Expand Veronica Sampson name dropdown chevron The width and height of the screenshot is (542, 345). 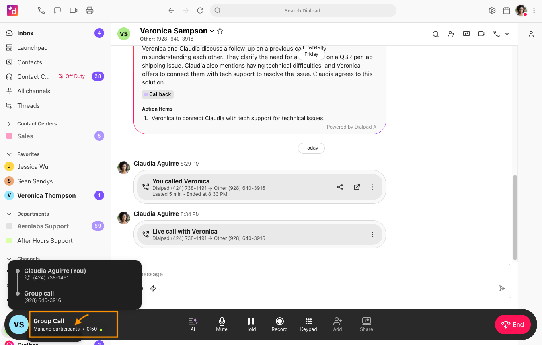coord(212,31)
